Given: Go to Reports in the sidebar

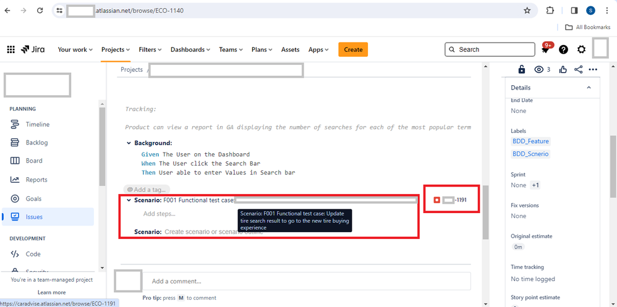Looking at the screenshot, I should [36, 180].
